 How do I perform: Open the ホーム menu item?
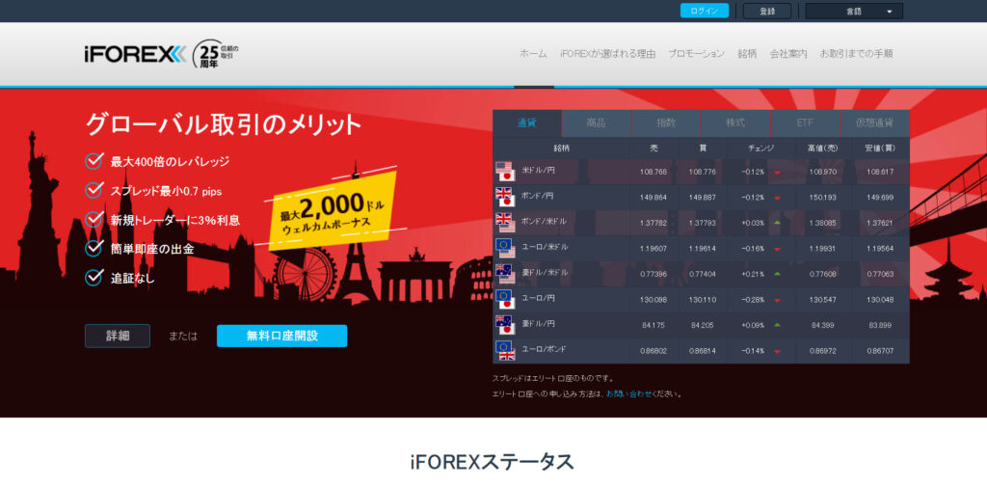(x=533, y=54)
